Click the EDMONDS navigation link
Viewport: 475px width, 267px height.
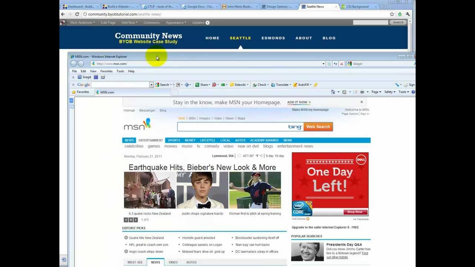[x=273, y=38]
